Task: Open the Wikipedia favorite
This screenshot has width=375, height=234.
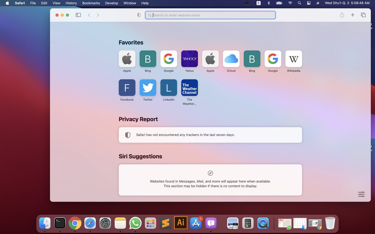Action: point(294,59)
